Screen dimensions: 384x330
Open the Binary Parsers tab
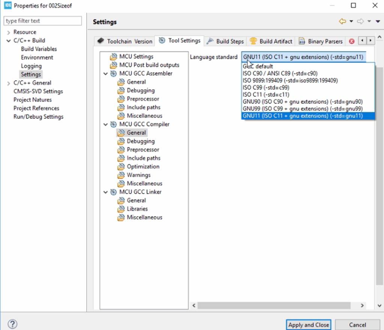321,41
